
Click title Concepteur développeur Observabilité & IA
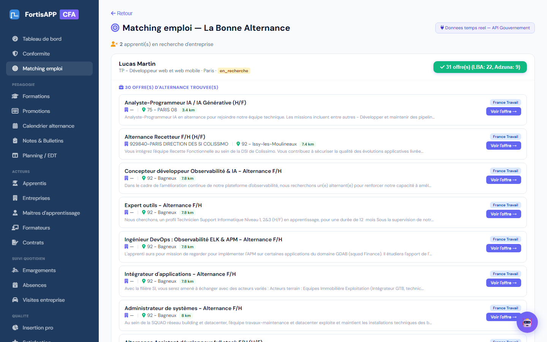[x=203, y=171]
